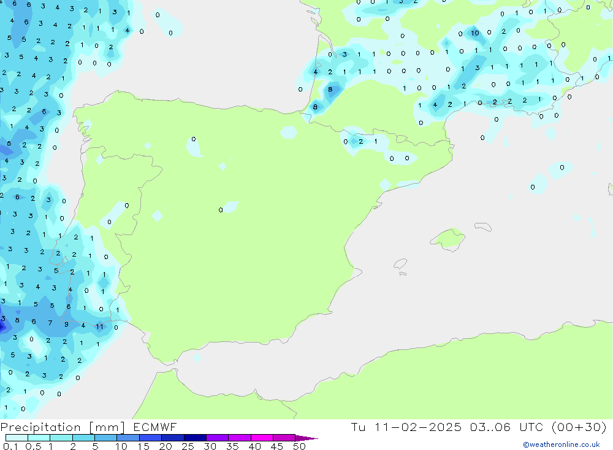Click the purple legend swatch between 30 and 35
Viewport: 613px width, 450px height.
(217, 438)
